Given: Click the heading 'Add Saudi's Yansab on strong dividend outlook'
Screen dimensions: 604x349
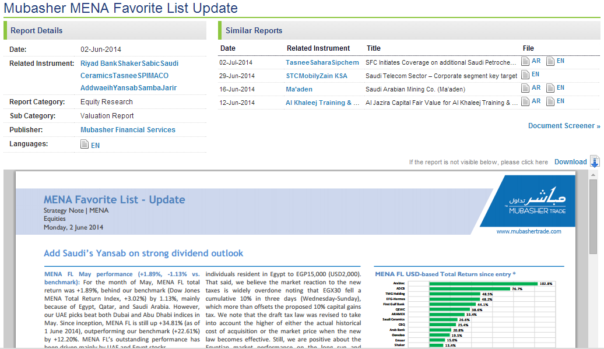Looking at the screenshot, I should click(x=143, y=253).
